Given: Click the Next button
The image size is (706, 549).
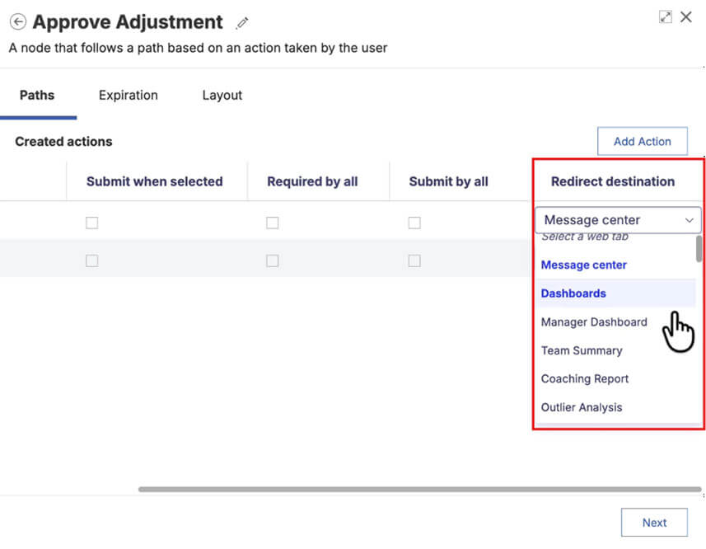Looking at the screenshot, I should tap(654, 523).
